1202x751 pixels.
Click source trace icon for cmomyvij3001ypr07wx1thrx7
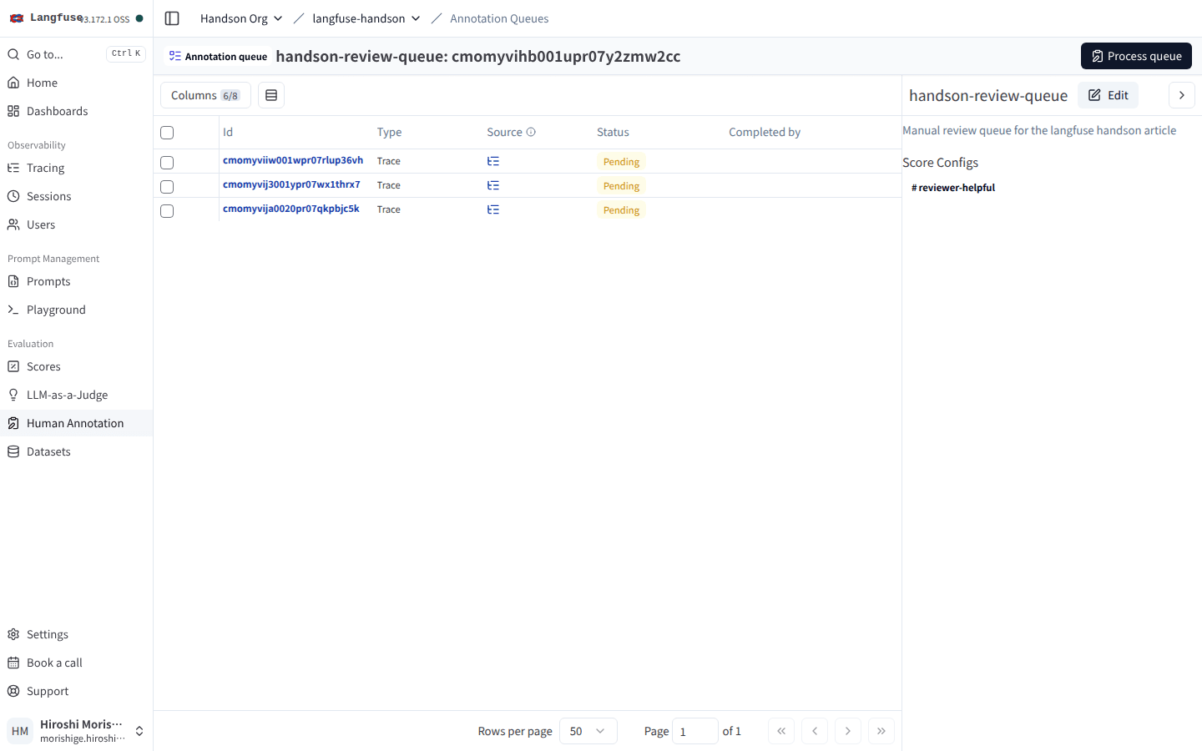[x=493, y=185]
